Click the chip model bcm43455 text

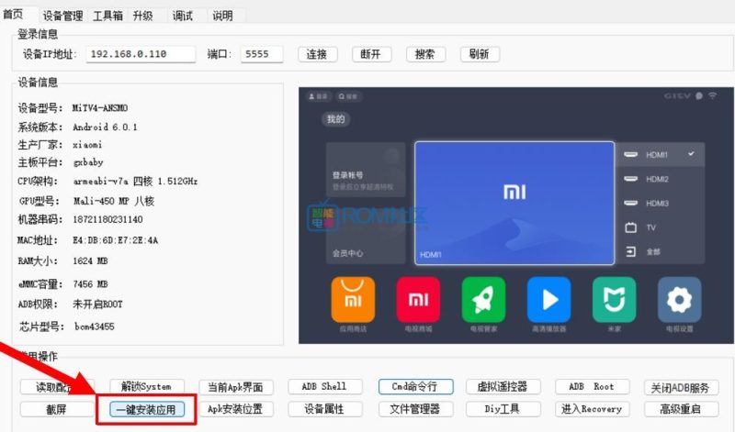point(95,327)
